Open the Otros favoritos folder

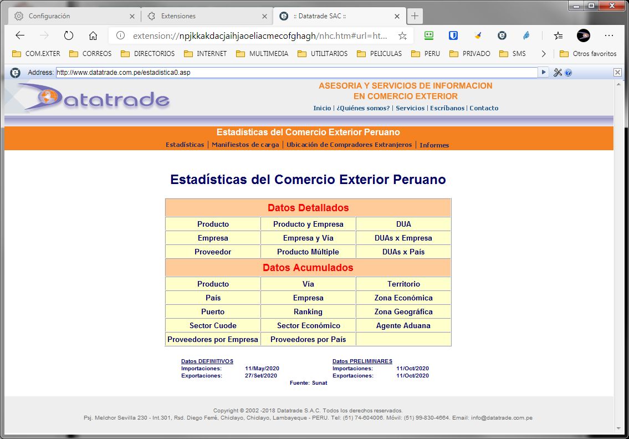tap(587, 53)
